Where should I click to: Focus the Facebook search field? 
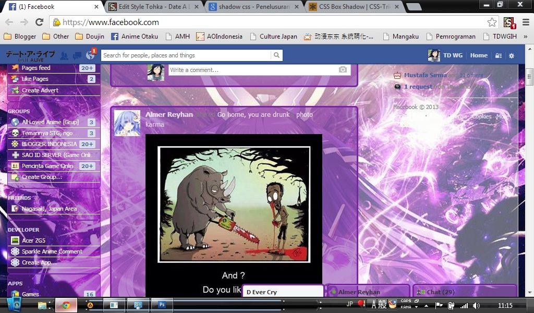click(186, 55)
